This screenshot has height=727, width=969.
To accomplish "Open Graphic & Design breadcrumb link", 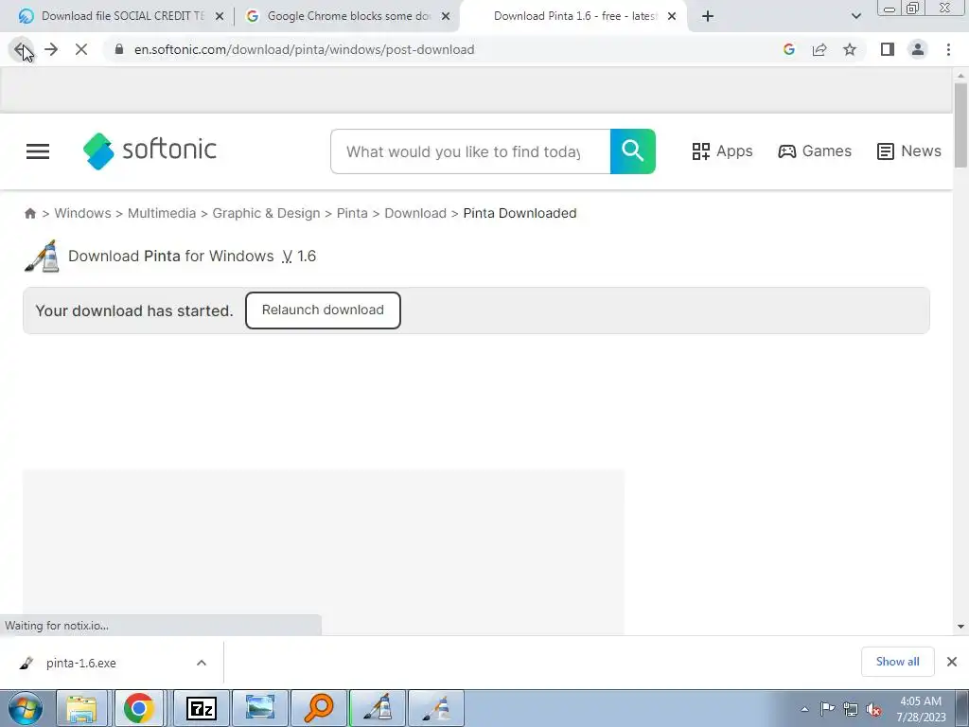I will [266, 213].
